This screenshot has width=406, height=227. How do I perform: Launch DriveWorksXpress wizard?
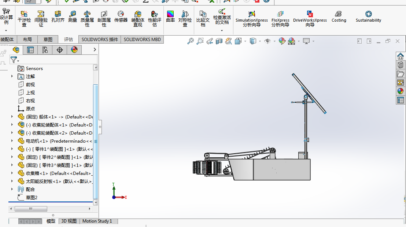[x=310, y=19]
